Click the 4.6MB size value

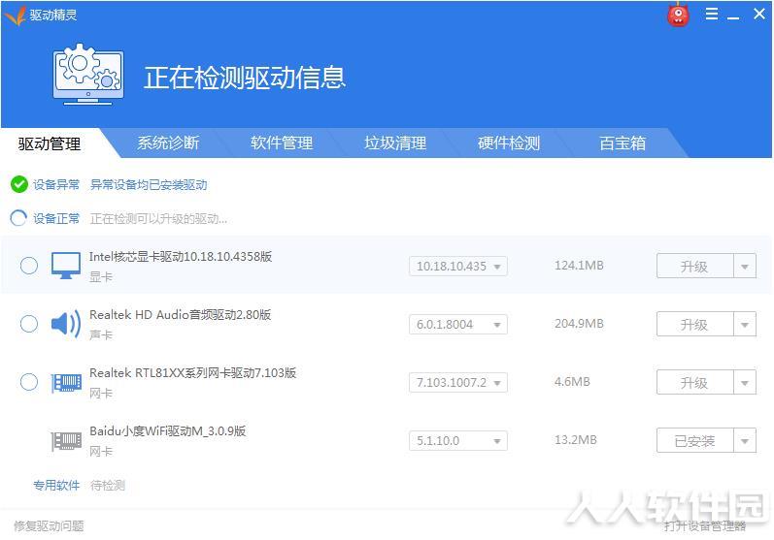pyautogui.click(x=572, y=382)
